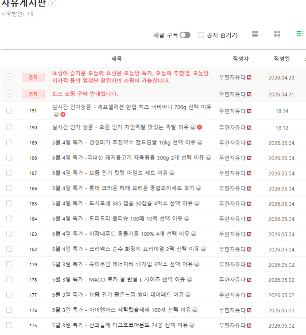The height and width of the screenshot is (335, 306).
Task: Open post 슈퍼우먼 에너지바 12개입 3박스
Action: [x=123, y=264]
